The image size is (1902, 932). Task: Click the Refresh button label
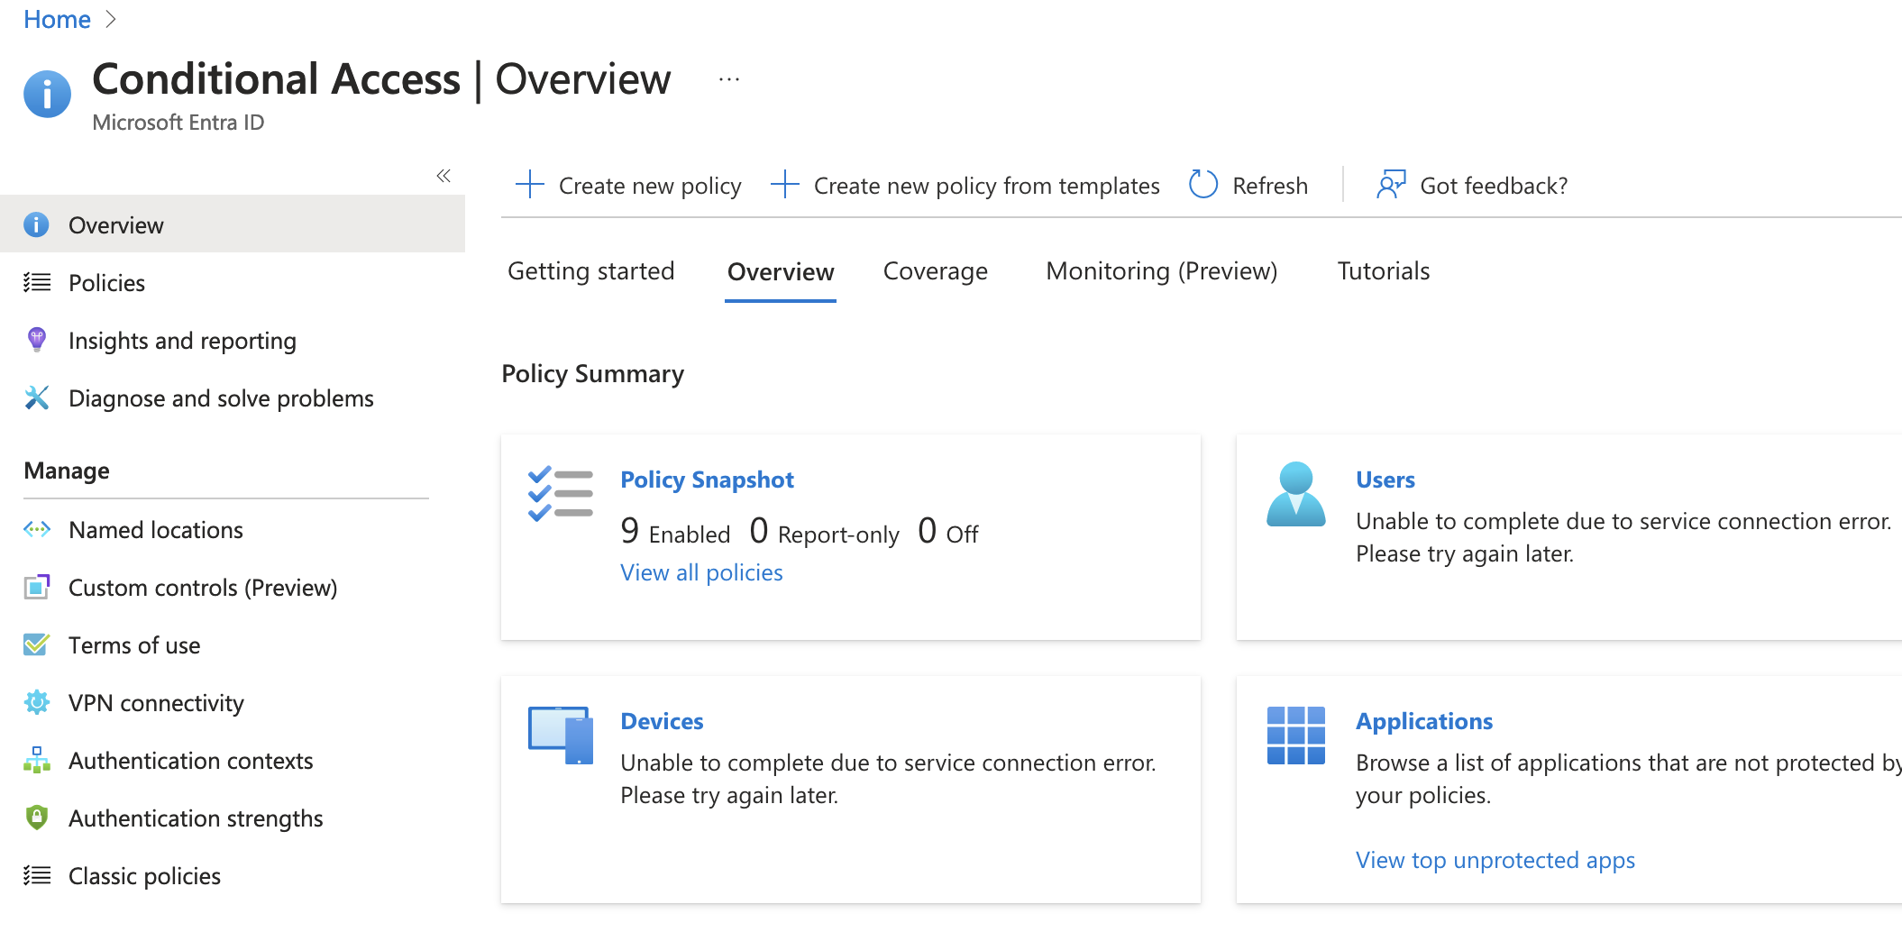pos(1269,186)
